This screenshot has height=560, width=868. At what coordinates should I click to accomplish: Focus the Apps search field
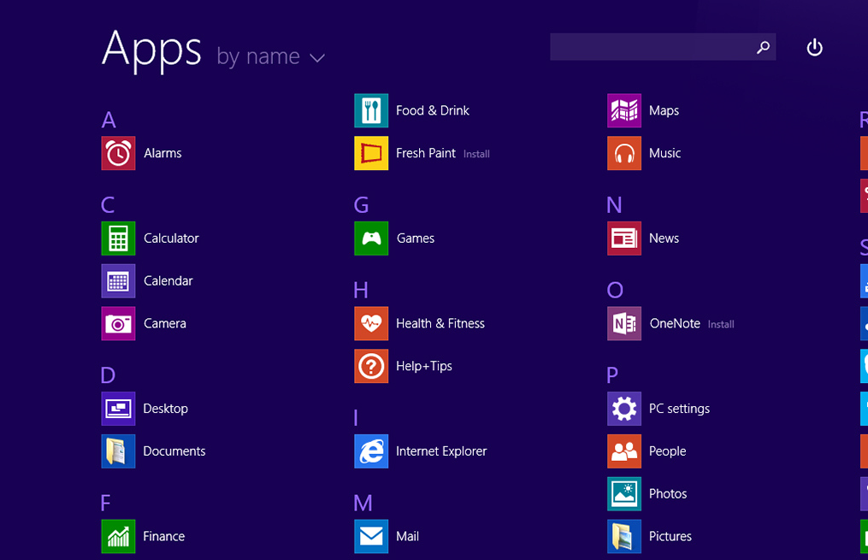(663, 47)
